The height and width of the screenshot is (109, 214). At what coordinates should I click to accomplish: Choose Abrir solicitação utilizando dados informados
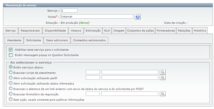[11, 83]
